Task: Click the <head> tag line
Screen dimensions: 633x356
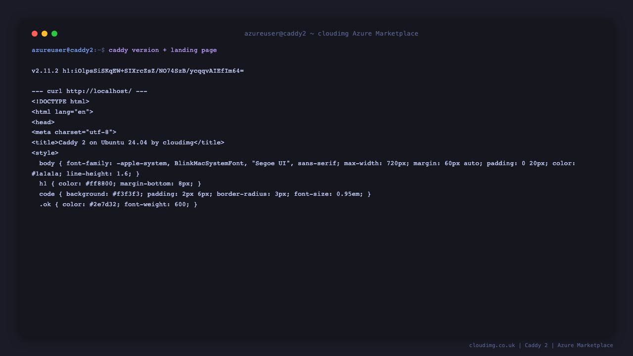Action: point(43,123)
